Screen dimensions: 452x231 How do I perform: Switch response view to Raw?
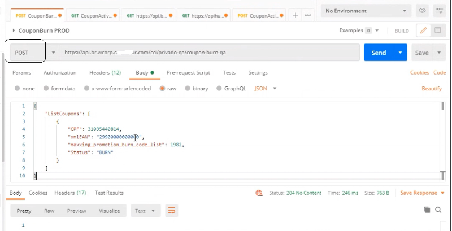49,211
